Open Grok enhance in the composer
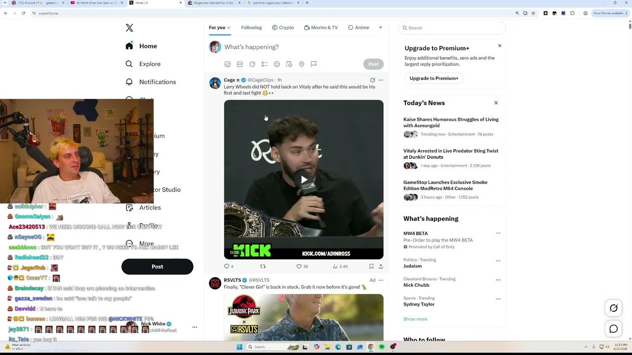 (x=252, y=64)
